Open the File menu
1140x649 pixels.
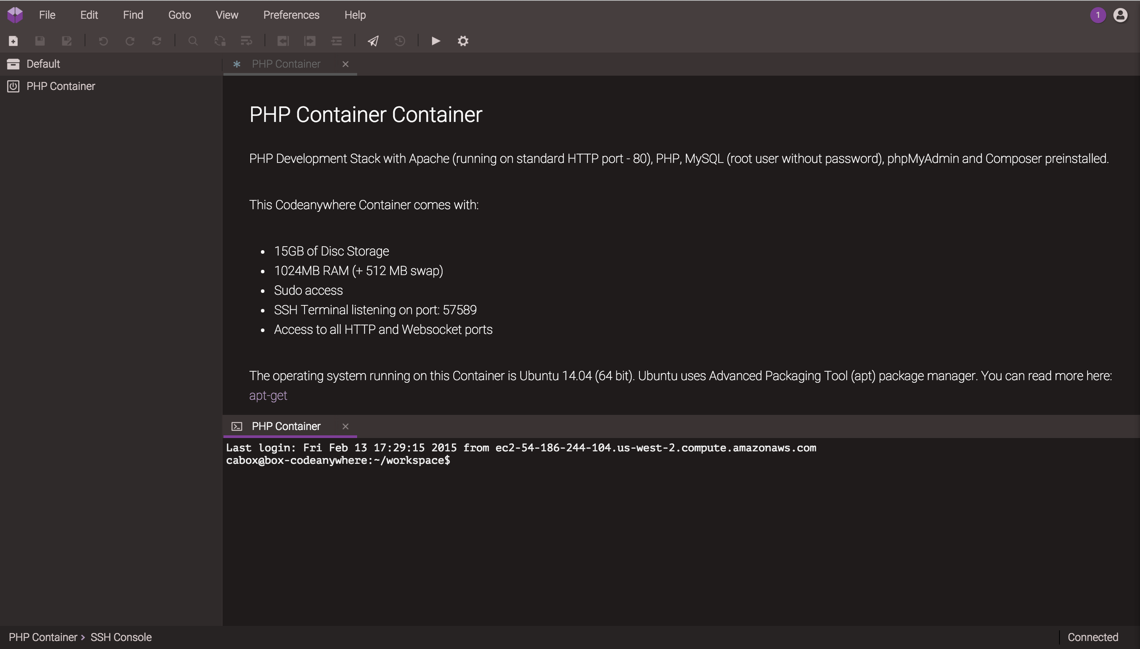(x=47, y=15)
